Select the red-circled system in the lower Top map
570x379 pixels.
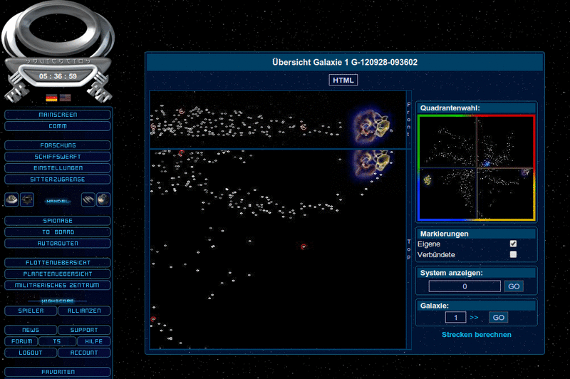tap(304, 246)
